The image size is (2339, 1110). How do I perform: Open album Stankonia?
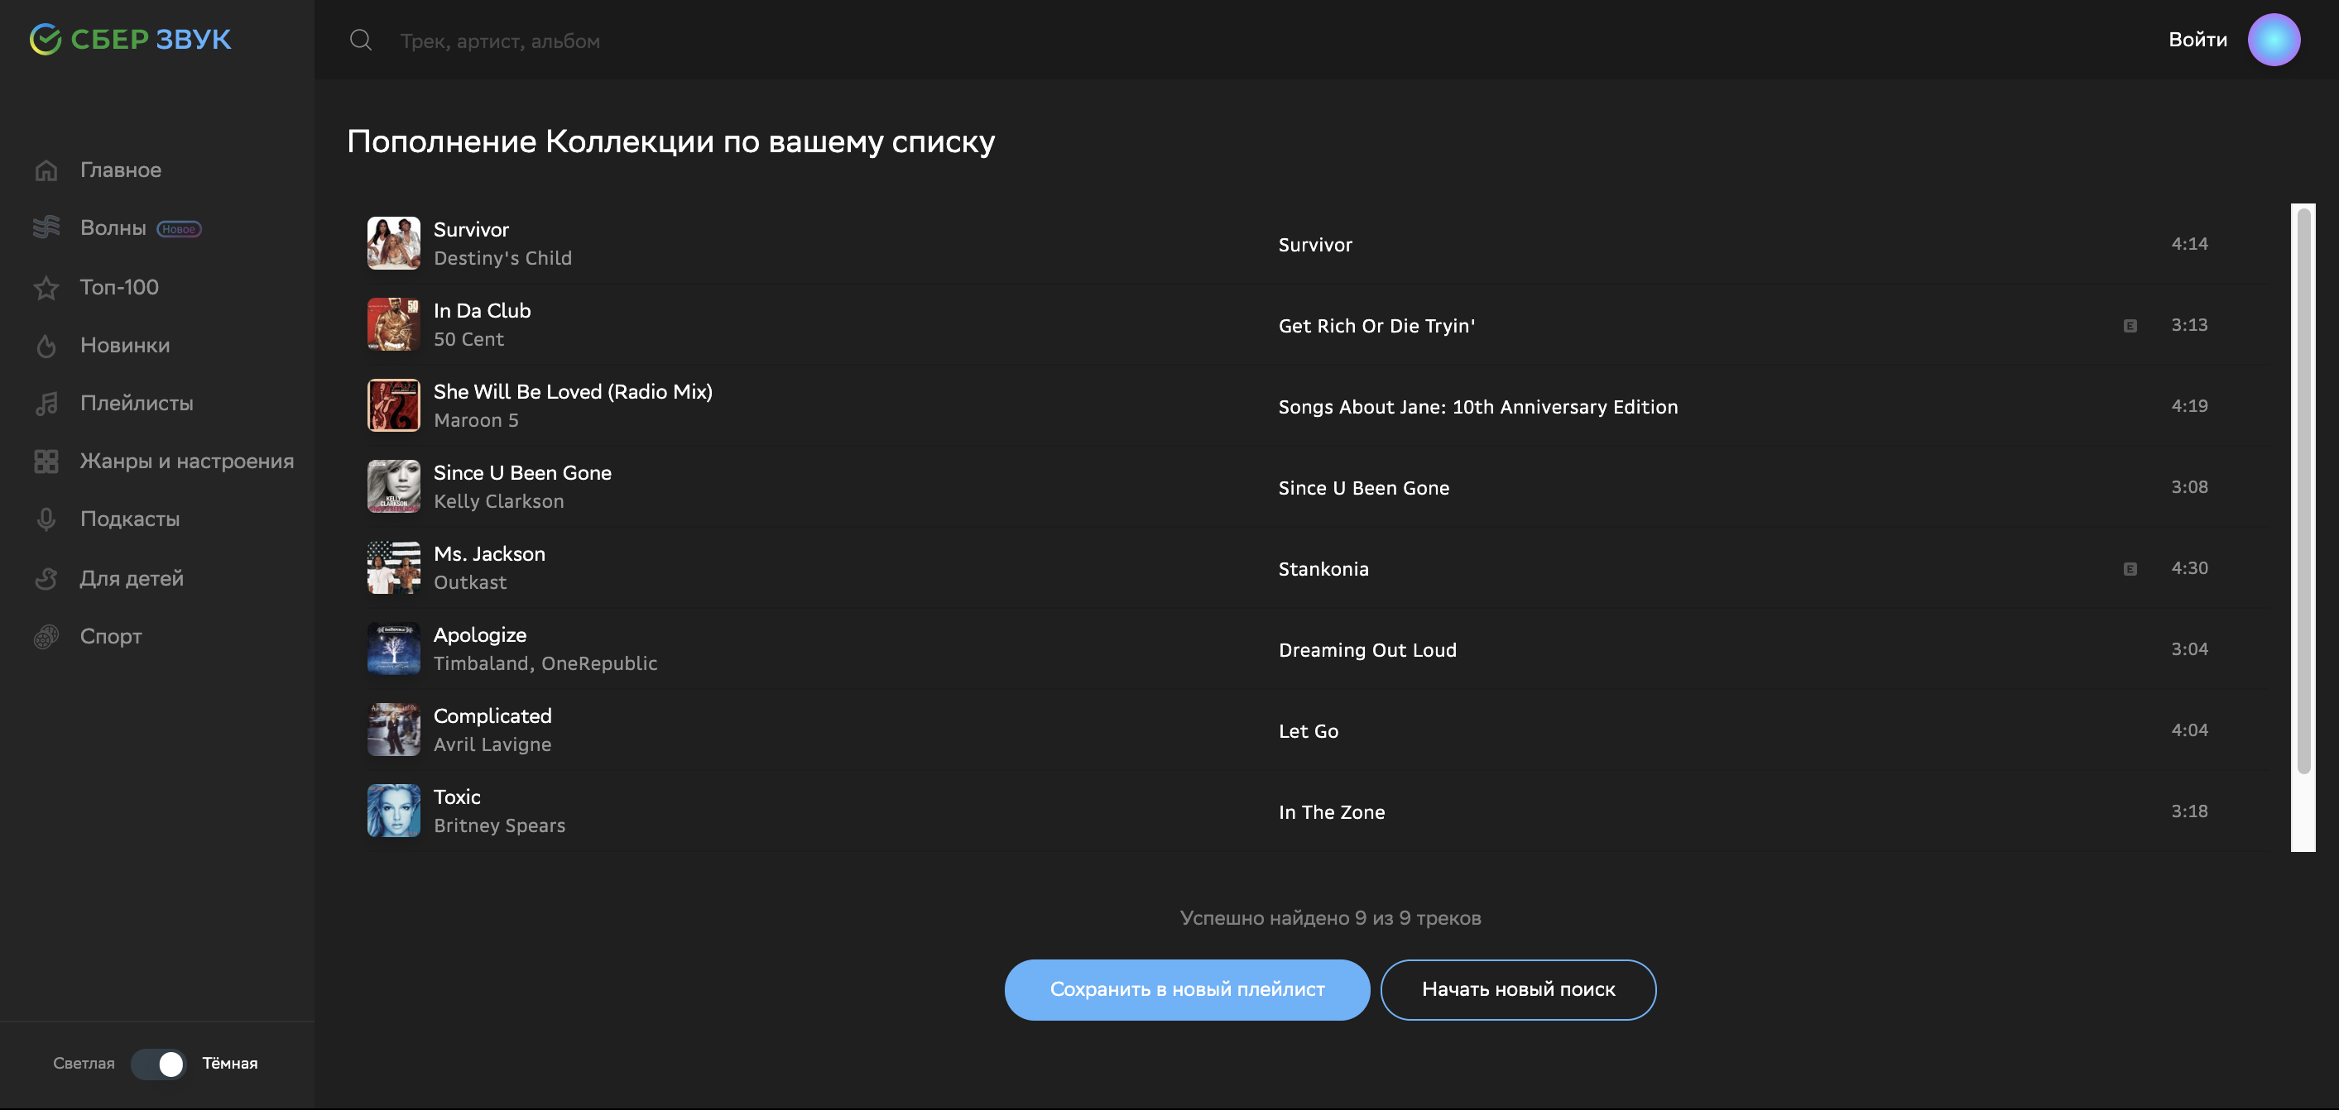tap(1323, 569)
